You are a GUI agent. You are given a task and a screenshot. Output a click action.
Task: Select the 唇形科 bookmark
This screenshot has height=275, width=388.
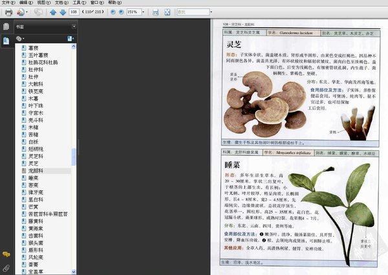(x=36, y=250)
